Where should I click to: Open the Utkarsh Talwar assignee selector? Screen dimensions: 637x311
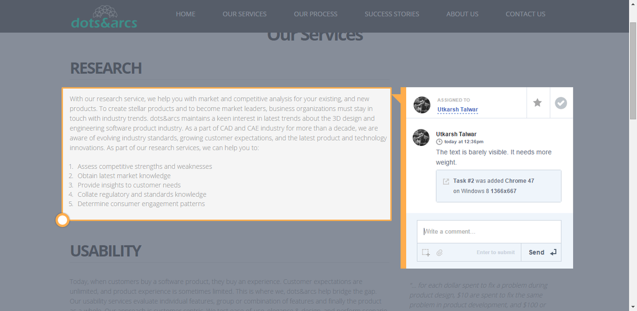pos(458,109)
